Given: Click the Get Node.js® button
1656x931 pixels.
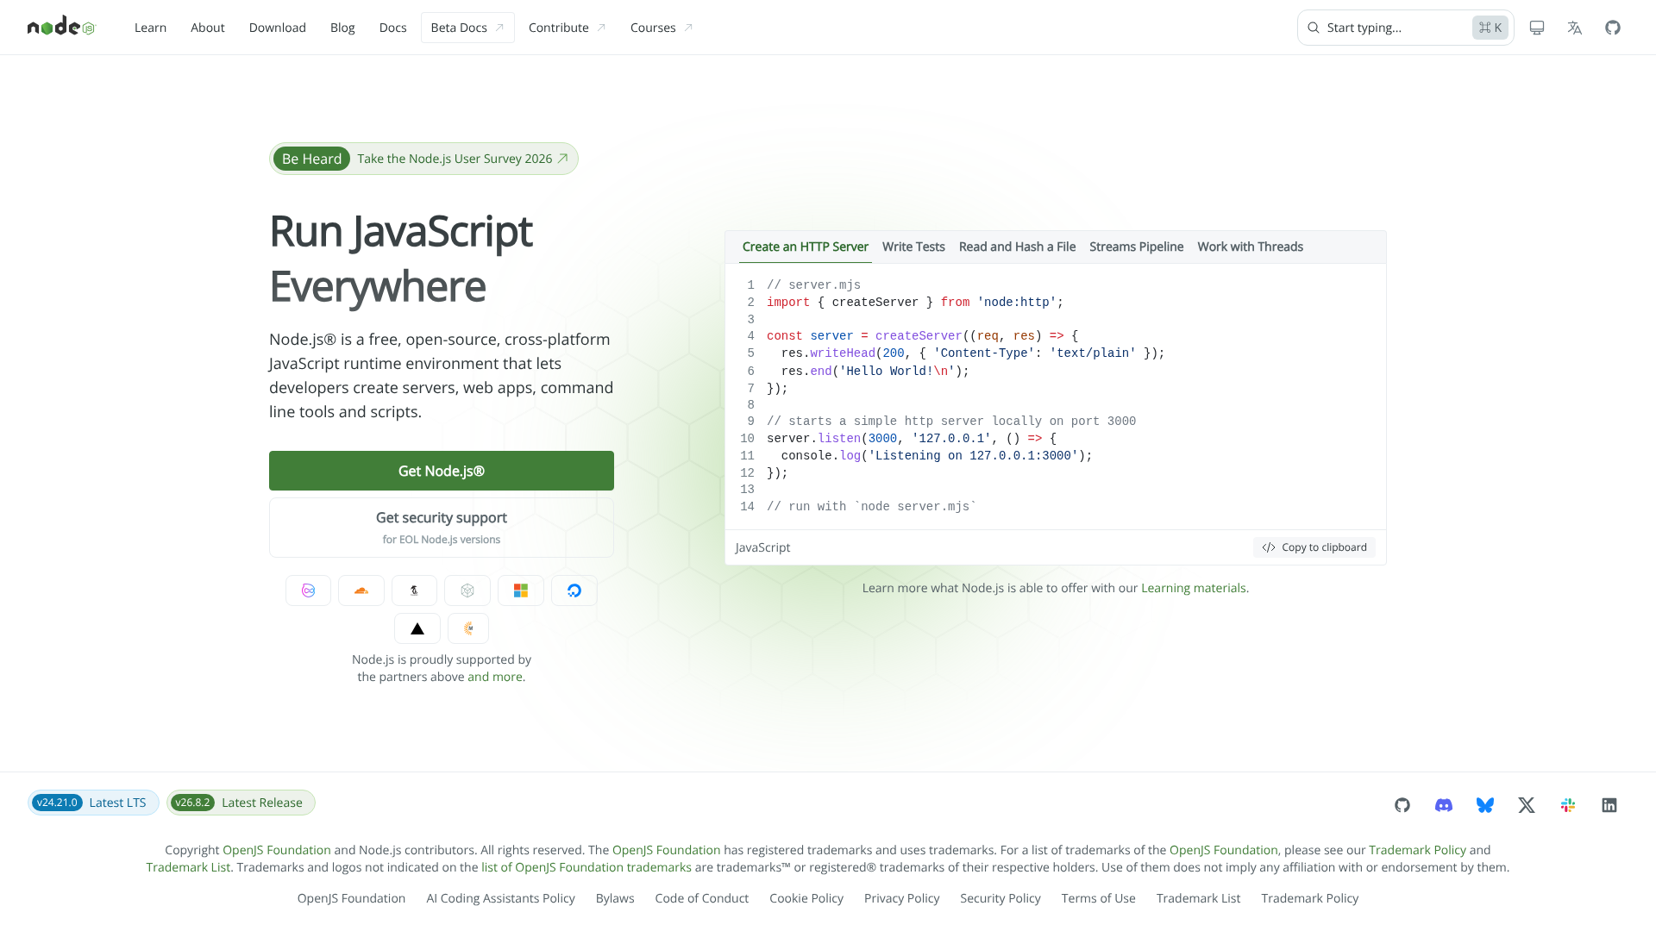Looking at the screenshot, I should click(x=442, y=471).
